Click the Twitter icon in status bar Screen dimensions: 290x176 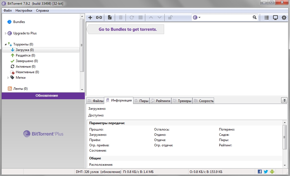[266, 172]
